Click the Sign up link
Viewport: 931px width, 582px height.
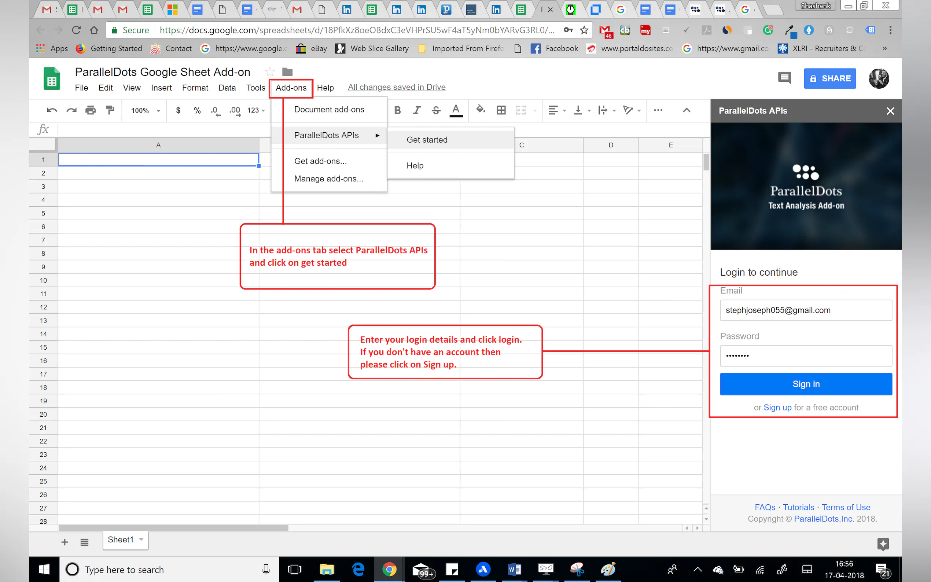coord(777,408)
